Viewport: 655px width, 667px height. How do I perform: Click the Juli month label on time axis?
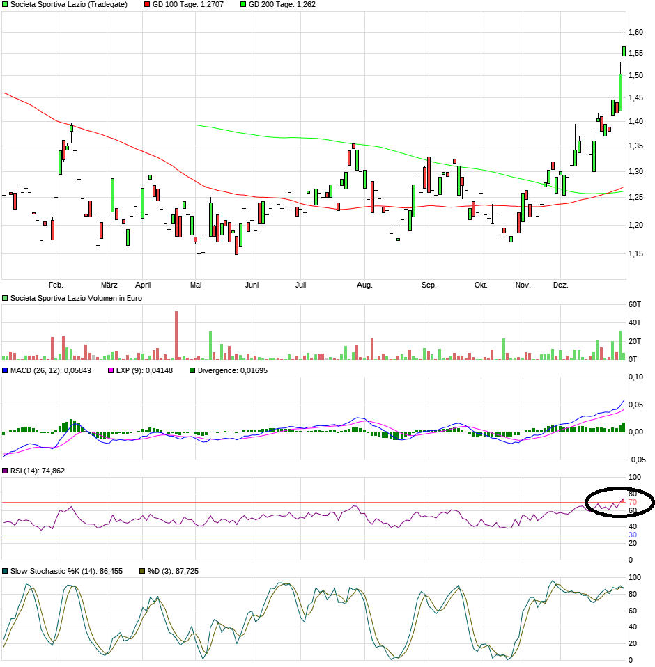tap(300, 285)
